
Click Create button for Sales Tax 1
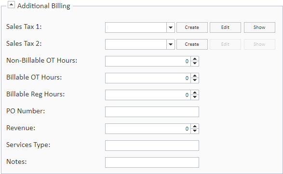point(192,27)
